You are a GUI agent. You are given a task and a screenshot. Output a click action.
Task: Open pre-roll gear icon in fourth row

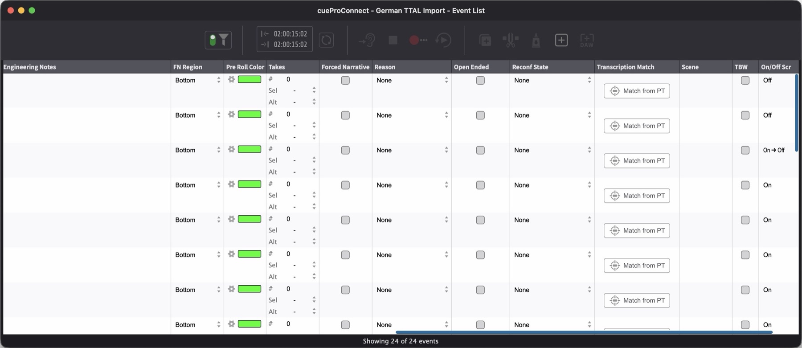coord(231,184)
